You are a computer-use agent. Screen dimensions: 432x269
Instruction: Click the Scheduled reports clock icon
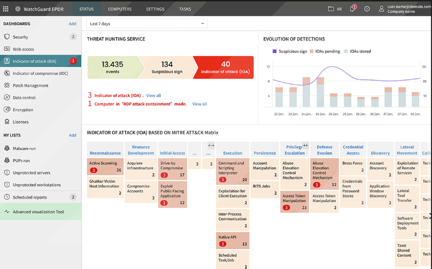point(7,197)
